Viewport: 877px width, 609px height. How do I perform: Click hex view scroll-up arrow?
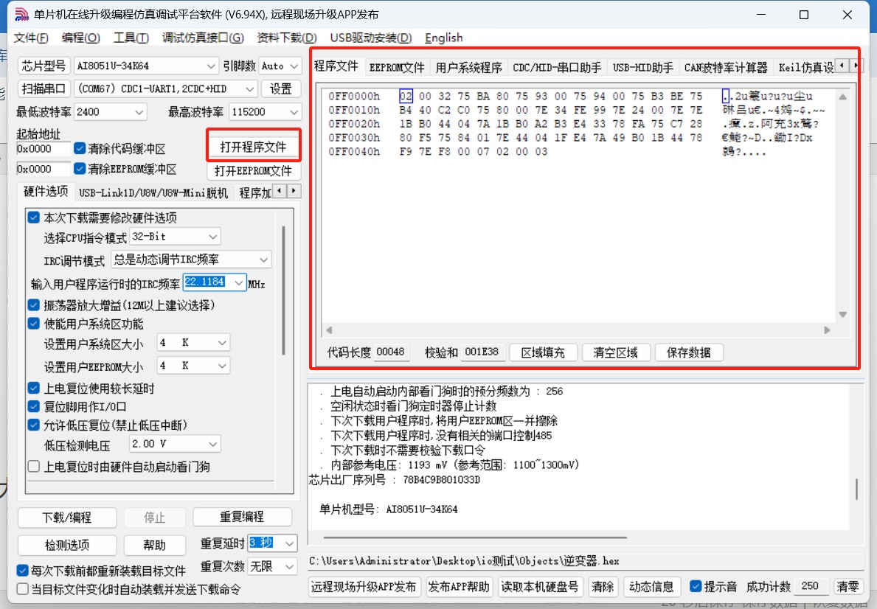coord(842,97)
